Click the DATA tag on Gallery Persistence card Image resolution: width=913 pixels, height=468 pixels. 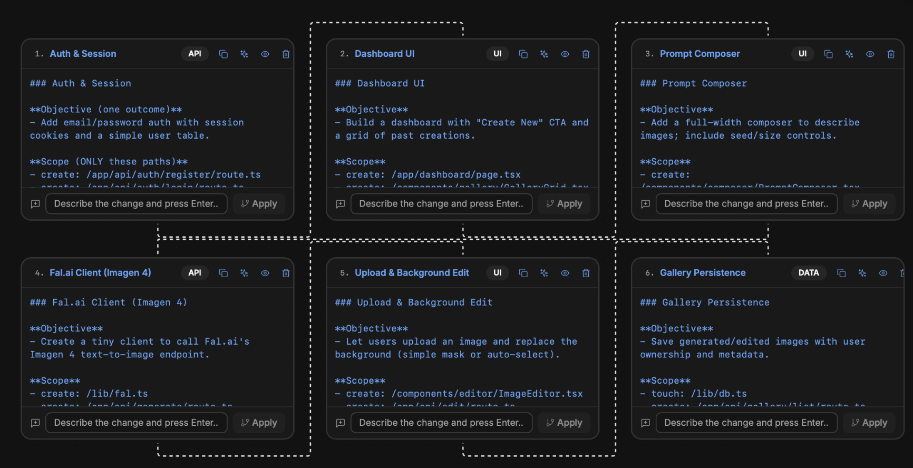[x=809, y=273]
